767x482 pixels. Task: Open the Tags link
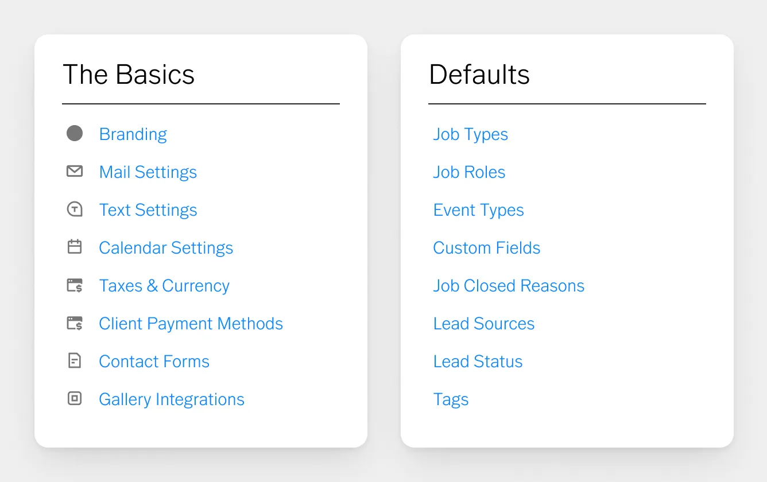click(x=451, y=399)
